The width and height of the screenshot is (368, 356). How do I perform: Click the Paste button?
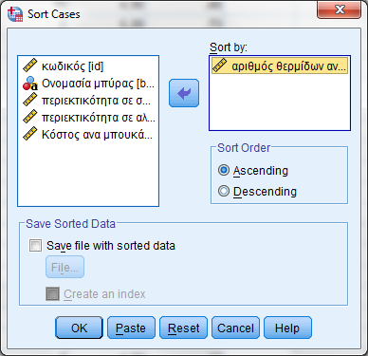pos(131,328)
